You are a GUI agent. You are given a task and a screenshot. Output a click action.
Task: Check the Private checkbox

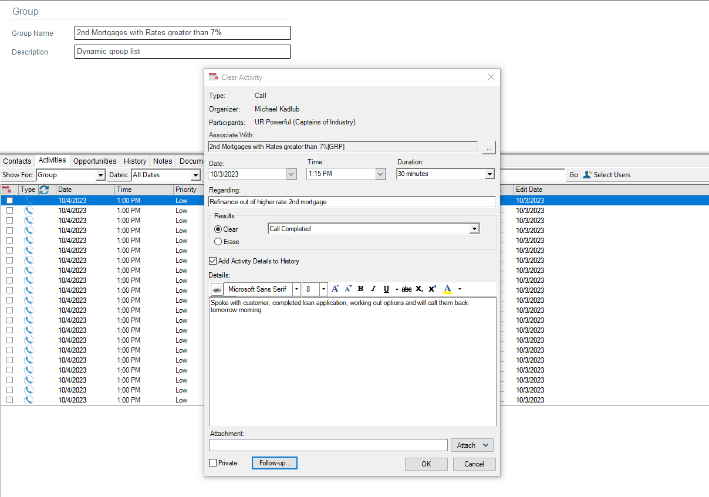click(213, 463)
